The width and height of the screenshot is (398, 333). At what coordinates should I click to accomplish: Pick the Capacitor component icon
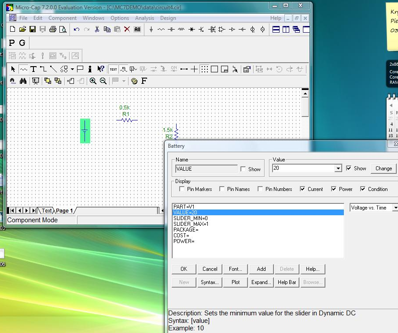click(171, 30)
